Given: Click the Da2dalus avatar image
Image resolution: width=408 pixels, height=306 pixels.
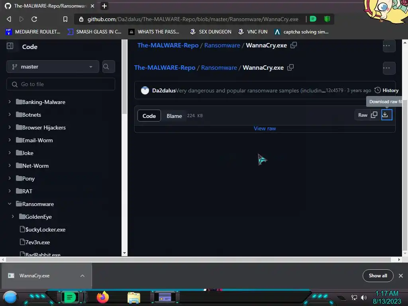Looking at the screenshot, I should click(x=145, y=90).
